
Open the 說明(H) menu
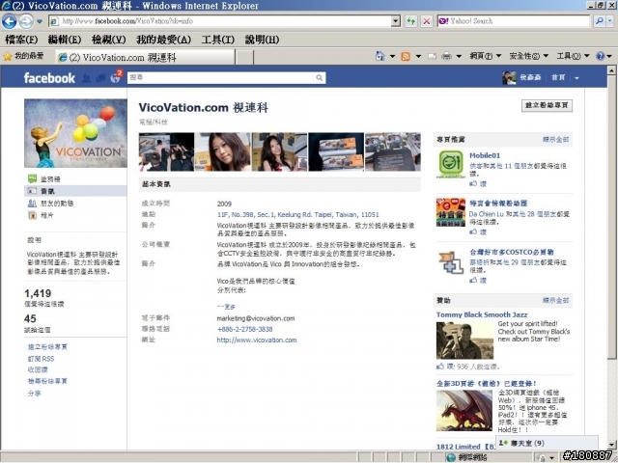[x=262, y=40]
